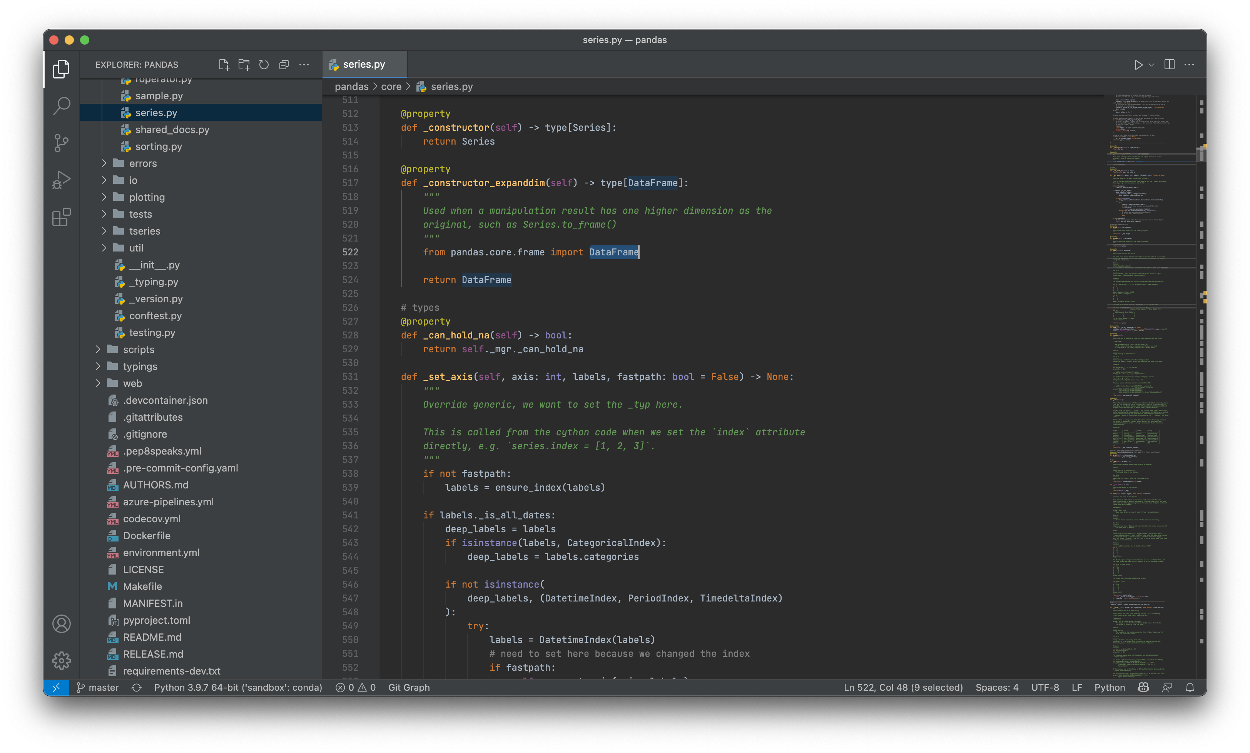Collapse all folders in Explorer
This screenshot has width=1250, height=753.
pos(284,64)
